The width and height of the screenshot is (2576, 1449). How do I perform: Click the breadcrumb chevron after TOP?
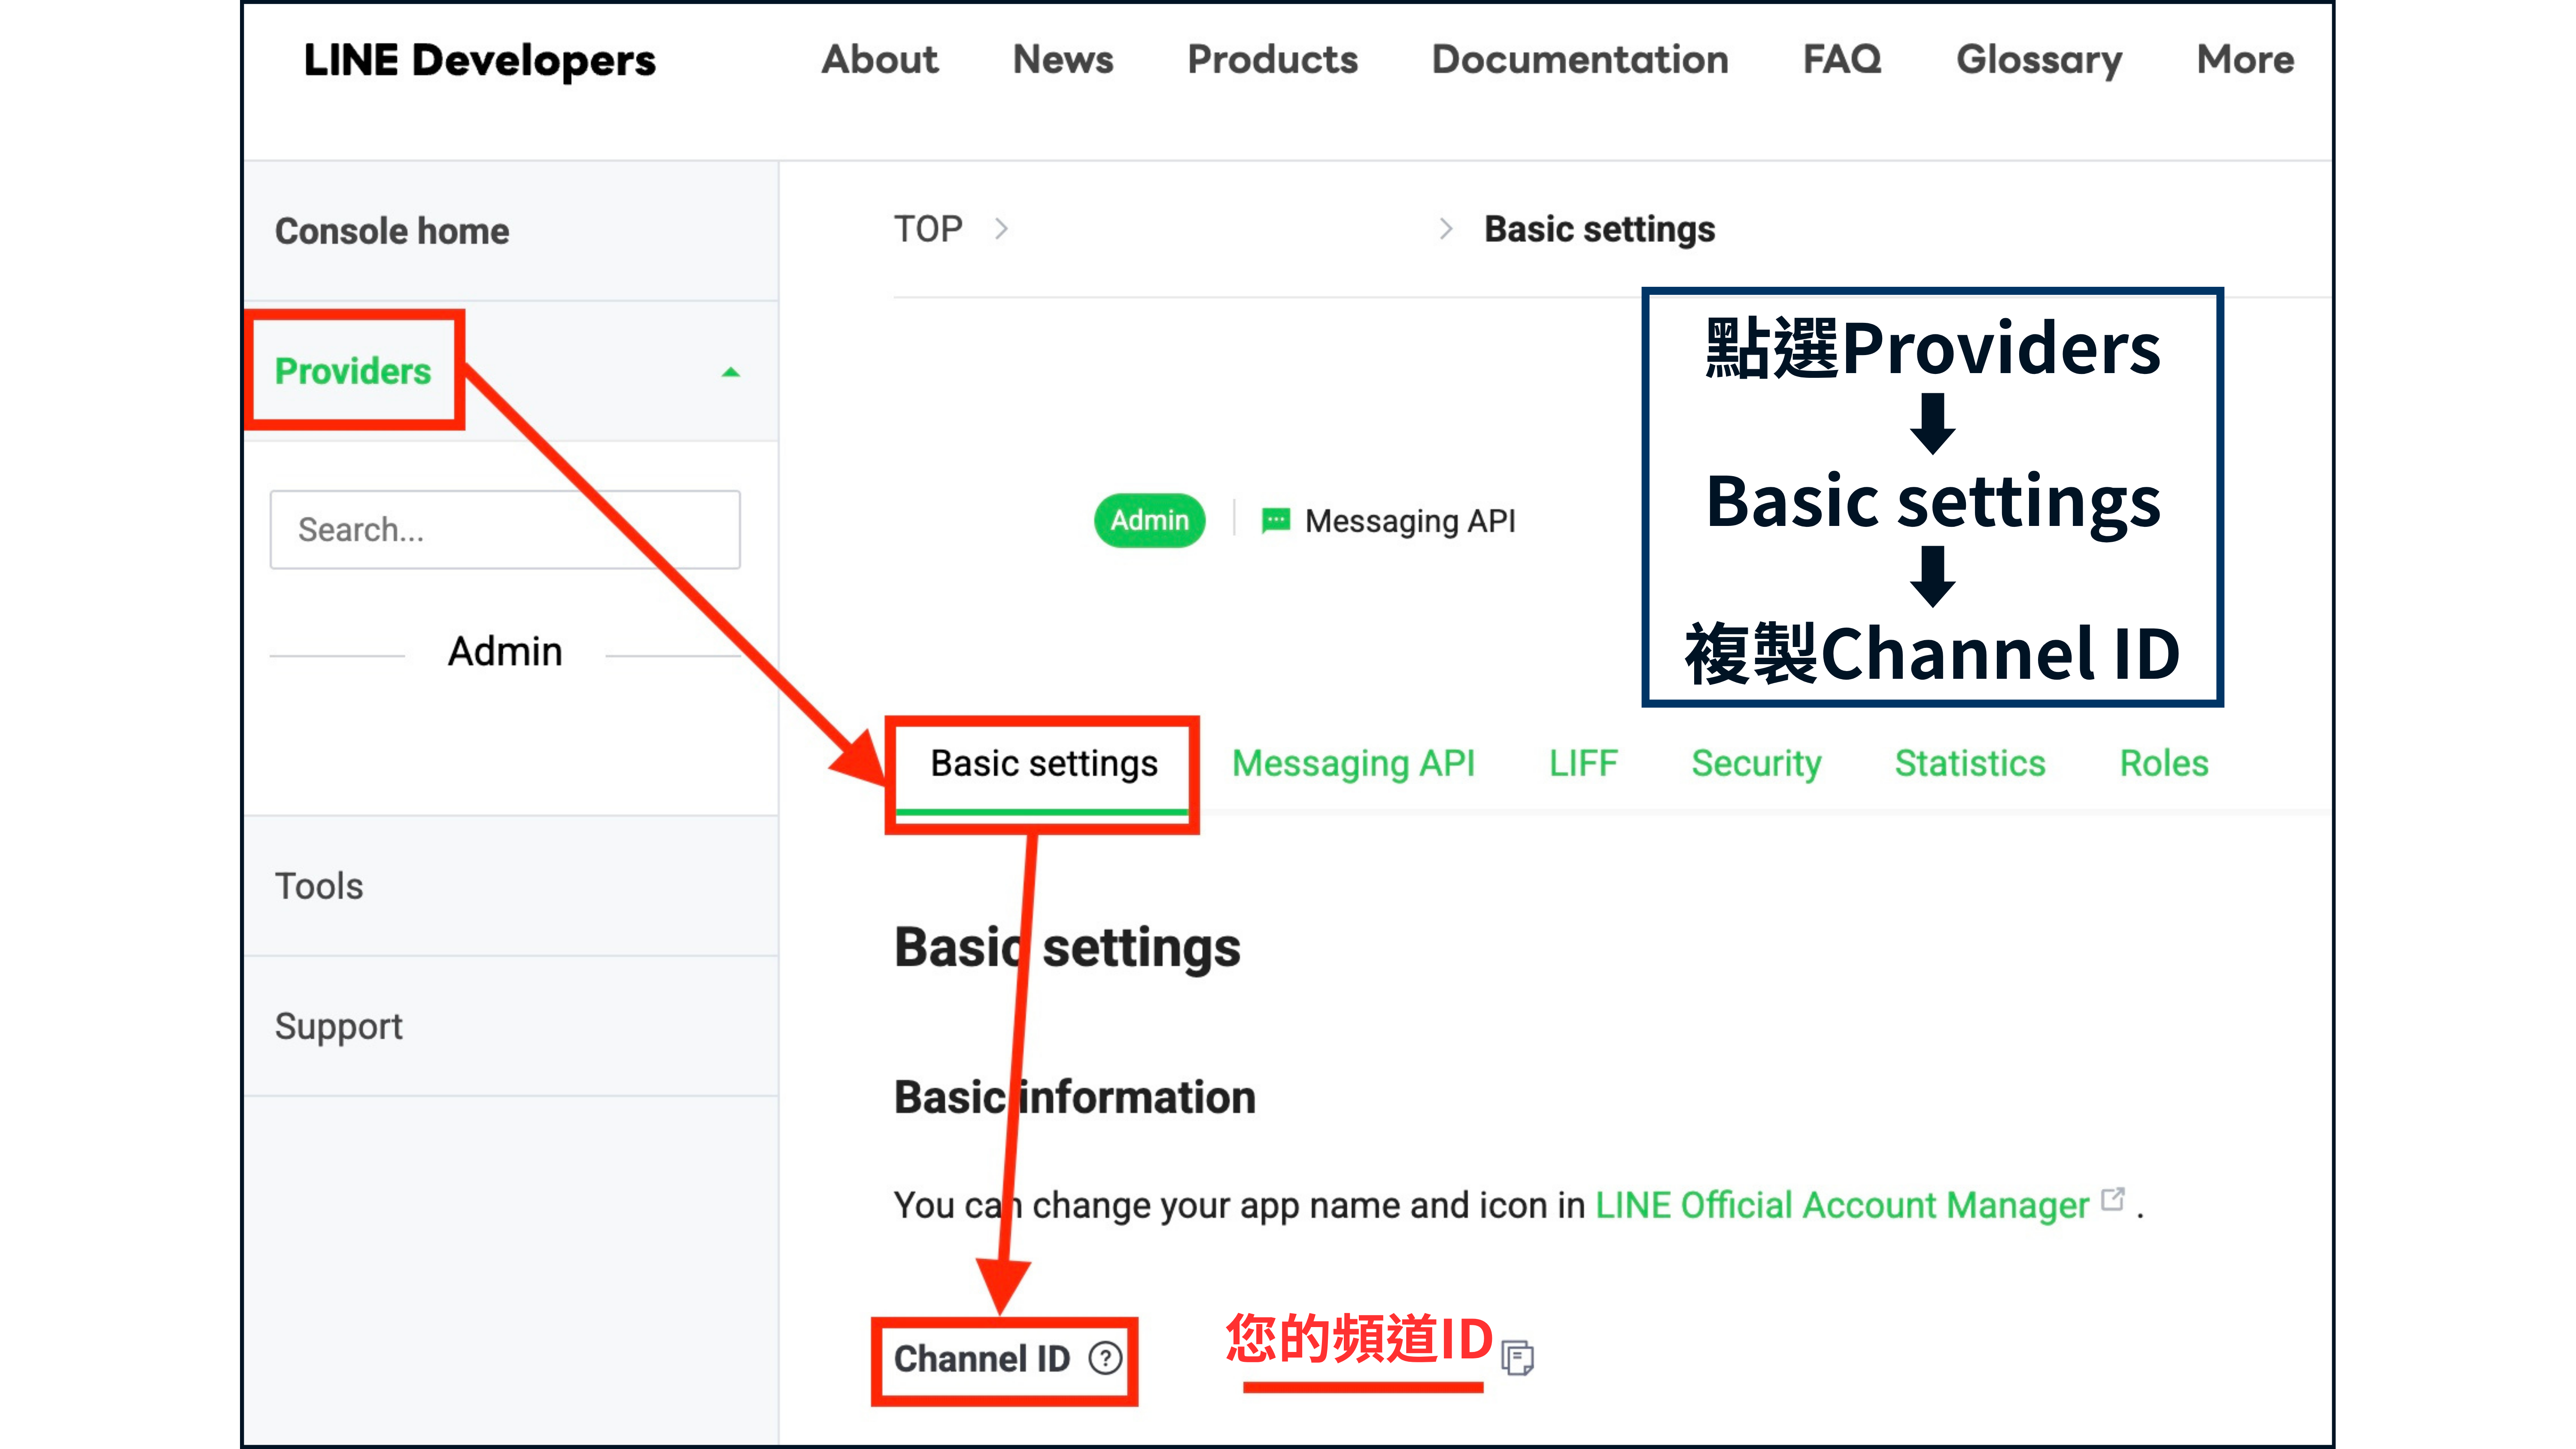point(1001,229)
